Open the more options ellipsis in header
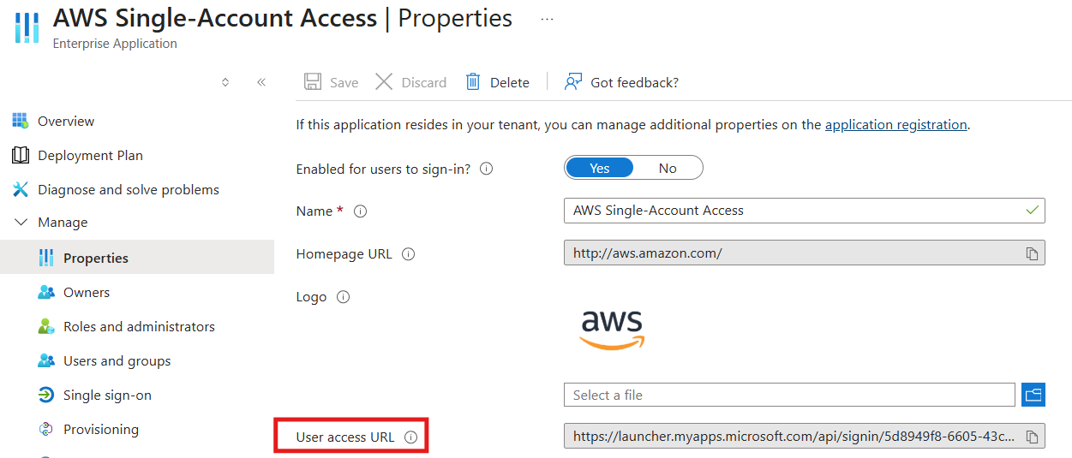The height and width of the screenshot is (458, 1072). coord(548,19)
